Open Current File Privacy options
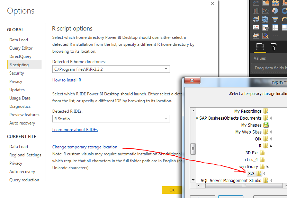Image resolution: width=287 pixels, height=198 pixels. 16,163
